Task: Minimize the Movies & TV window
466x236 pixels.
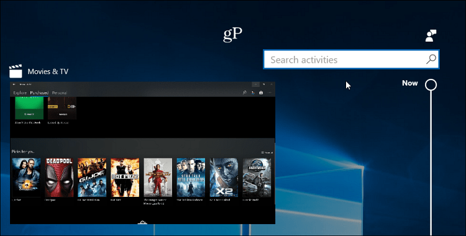Action: [255, 84]
